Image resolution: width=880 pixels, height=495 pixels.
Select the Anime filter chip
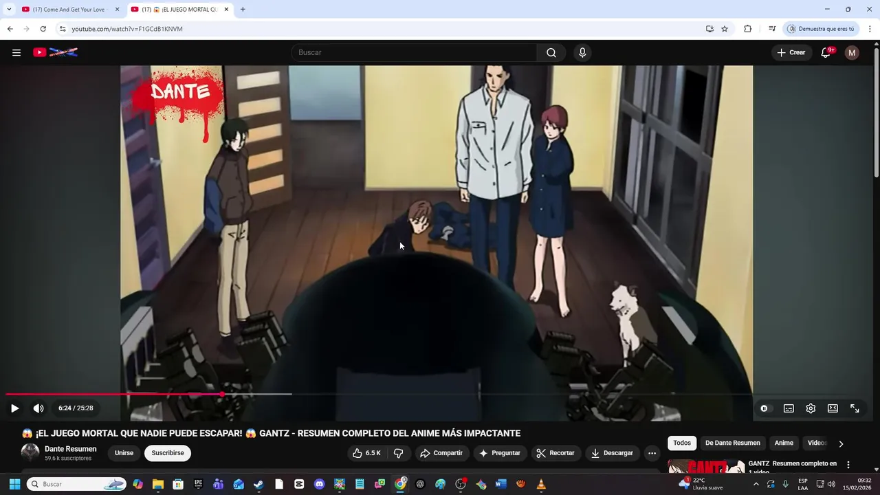pos(784,443)
